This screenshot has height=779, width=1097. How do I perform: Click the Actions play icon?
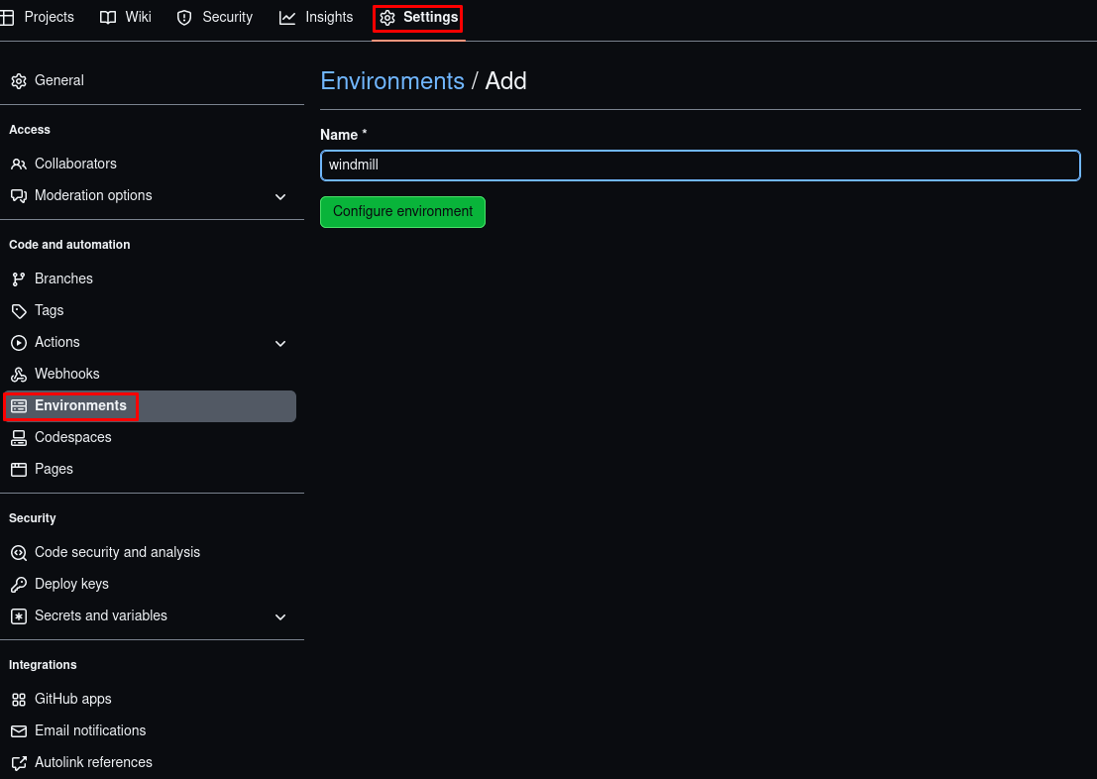point(19,343)
